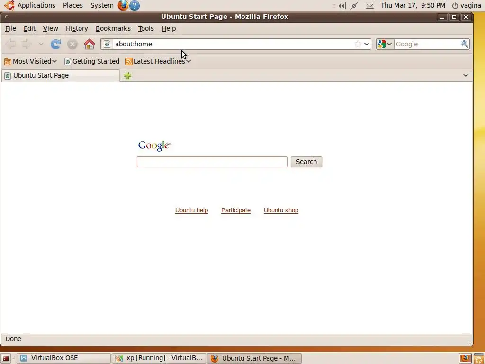This screenshot has height=364, width=485.
Task: Choose the search engine via the Google icon dropdown
Action: tap(385, 44)
